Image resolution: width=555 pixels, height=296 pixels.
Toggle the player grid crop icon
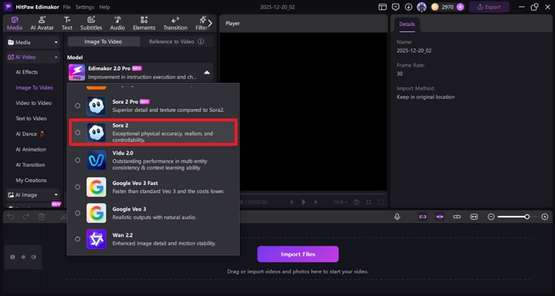click(369, 202)
